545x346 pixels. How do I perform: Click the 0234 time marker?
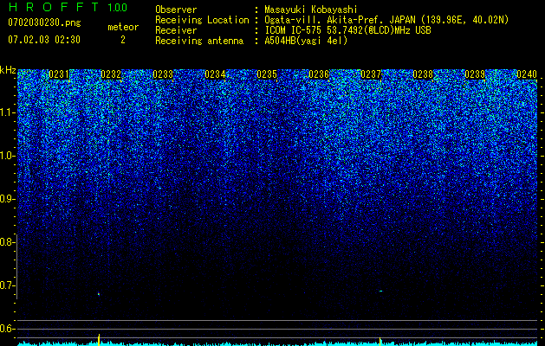click(x=215, y=74)
